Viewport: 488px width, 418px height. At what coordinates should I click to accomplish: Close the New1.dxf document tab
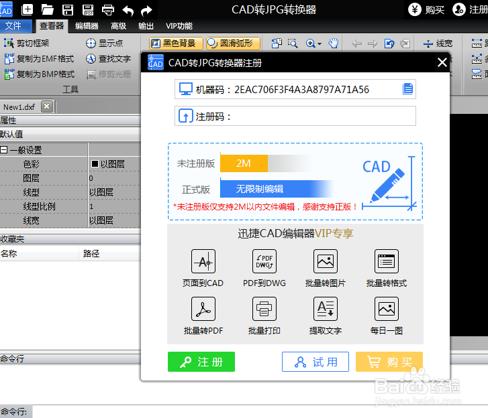(47, 107)
